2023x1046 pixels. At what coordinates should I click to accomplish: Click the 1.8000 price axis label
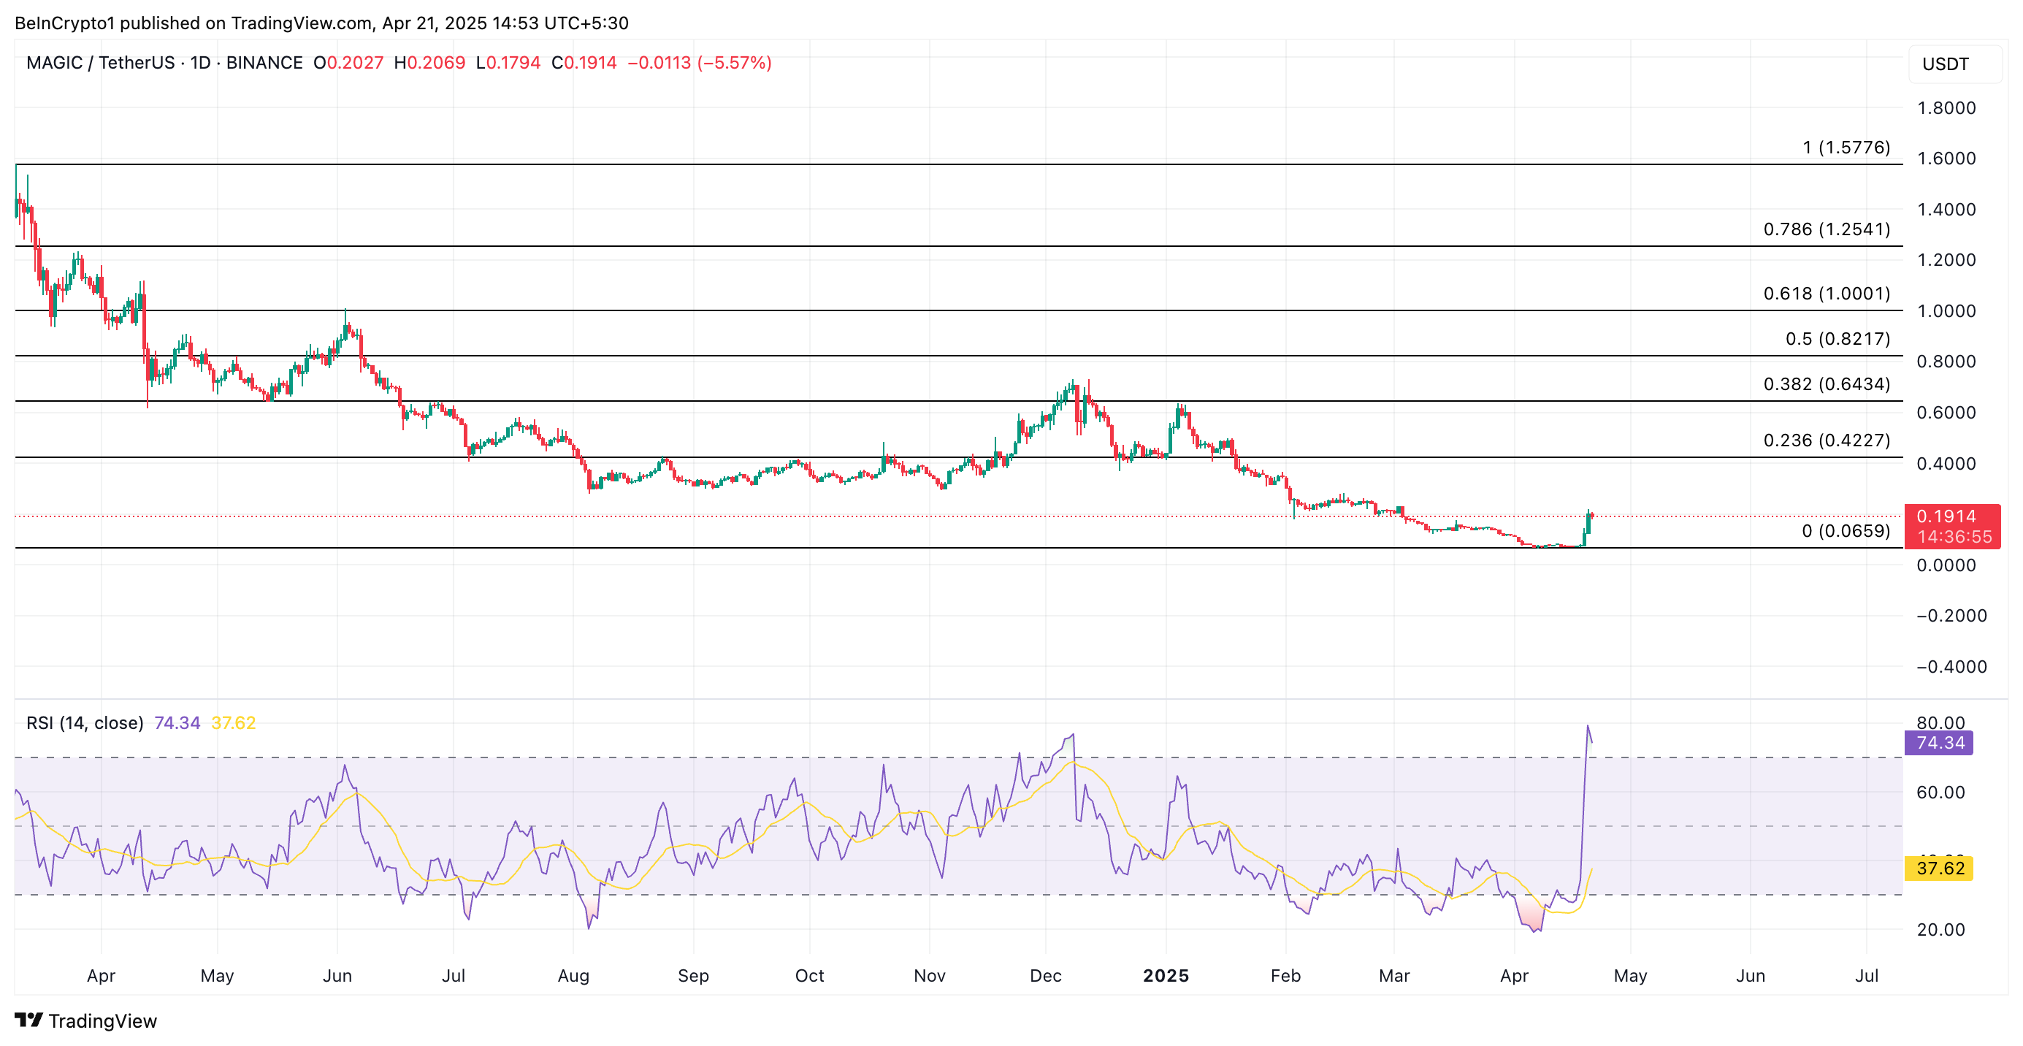pyautogui.click(x=1946, y=108)
